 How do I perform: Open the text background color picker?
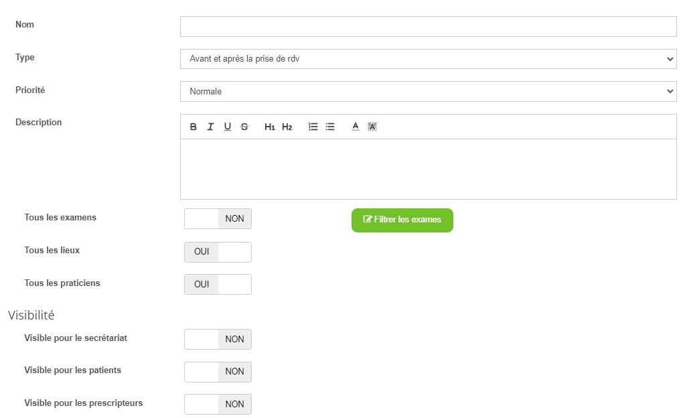point(372,127)
